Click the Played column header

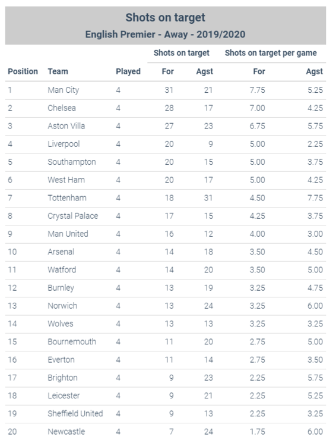pyautogui.click(x=128, y=71)
